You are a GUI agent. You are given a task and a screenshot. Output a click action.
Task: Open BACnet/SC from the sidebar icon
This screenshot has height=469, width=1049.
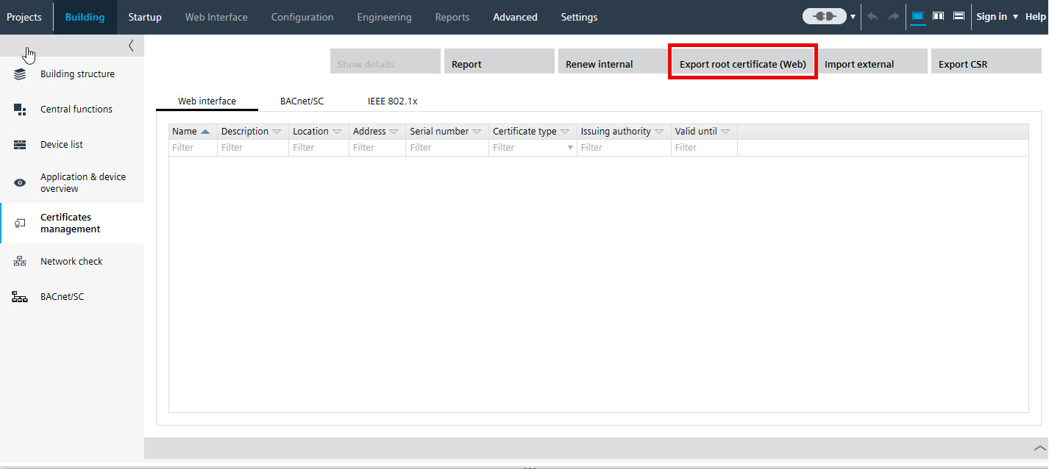20,297
